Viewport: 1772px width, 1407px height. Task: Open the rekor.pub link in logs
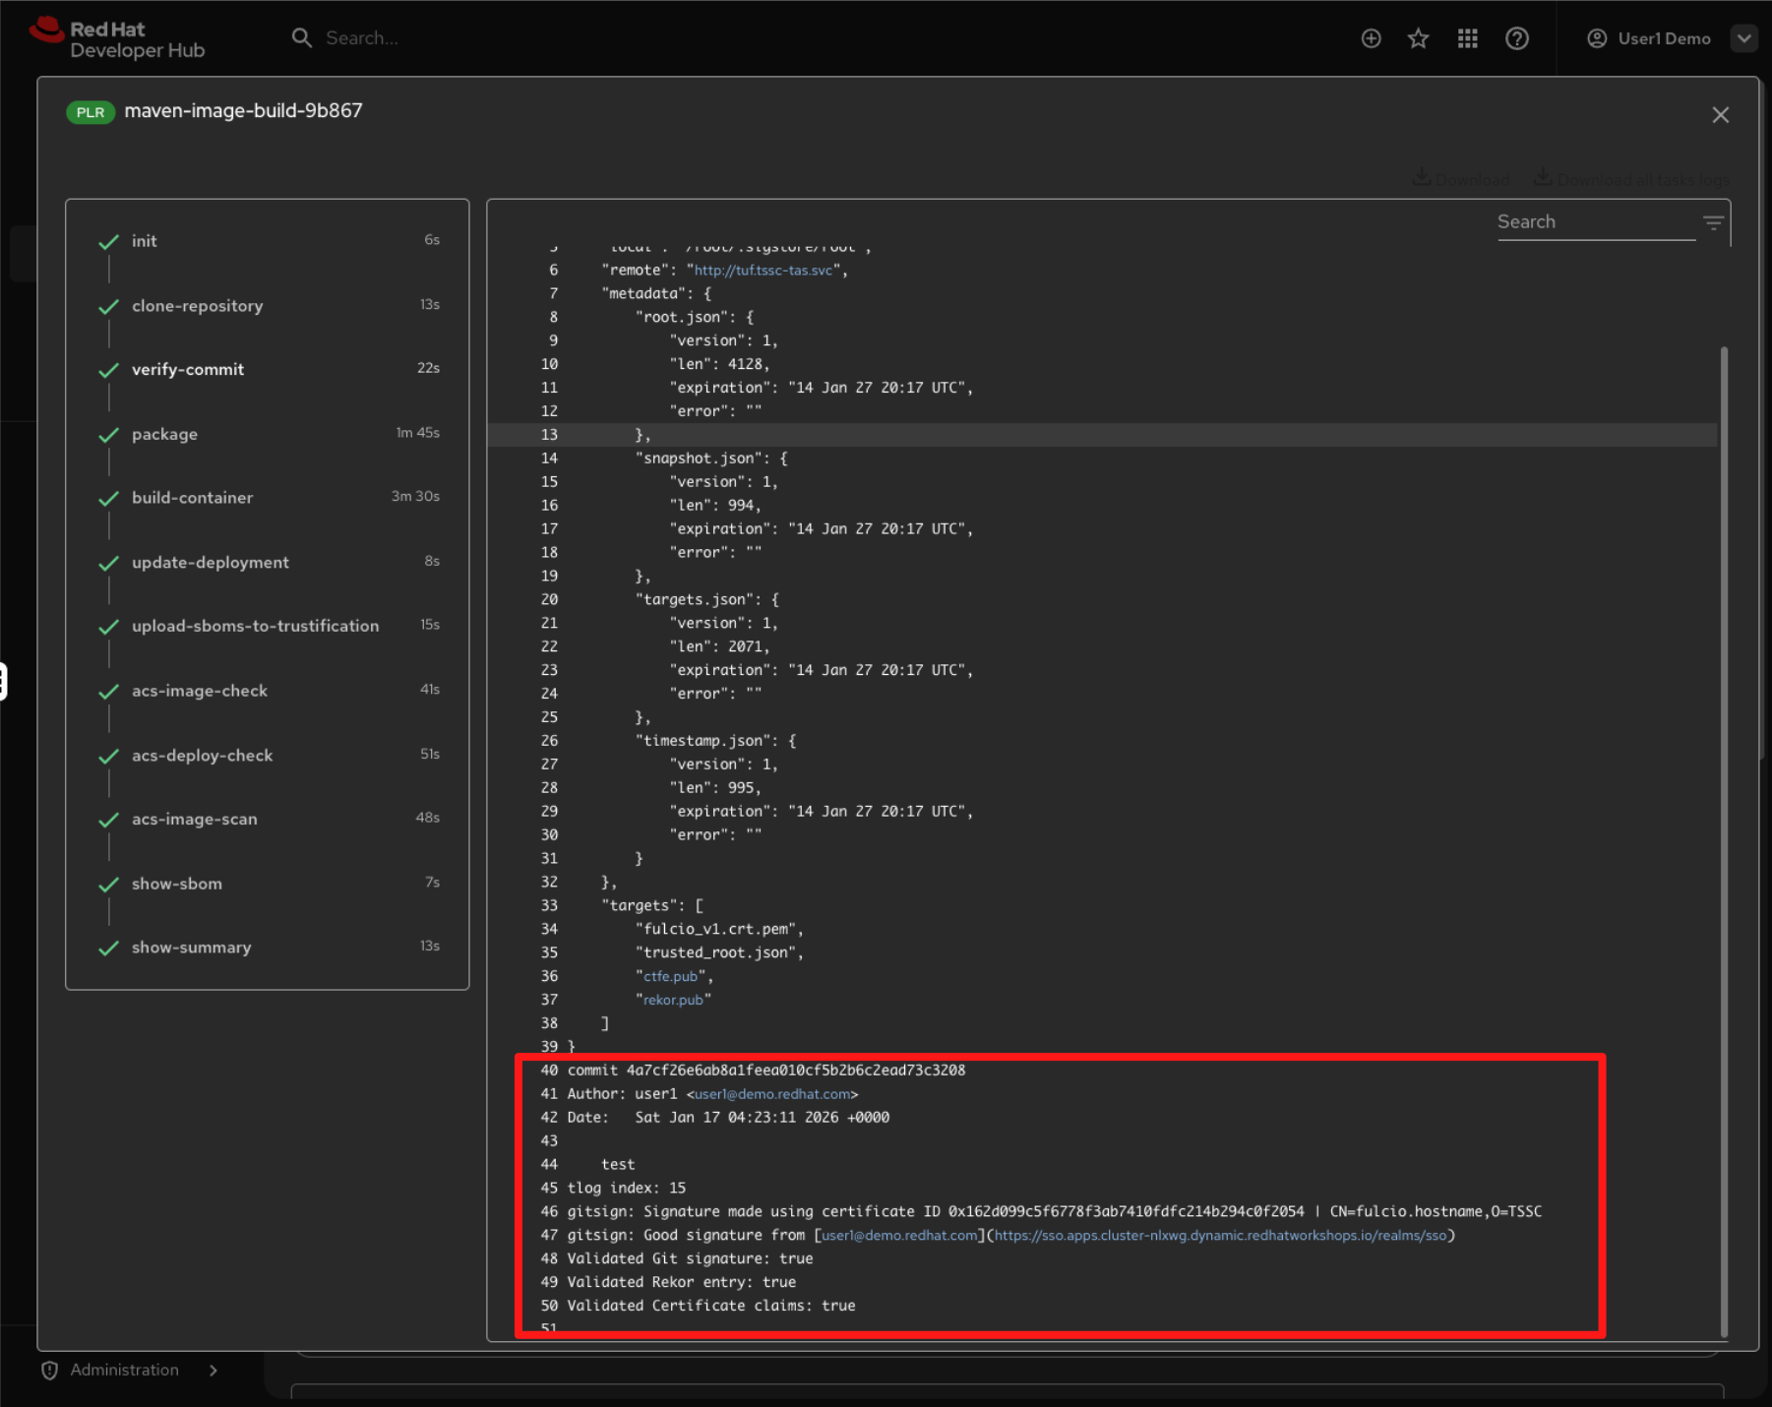pos(673,1000)
